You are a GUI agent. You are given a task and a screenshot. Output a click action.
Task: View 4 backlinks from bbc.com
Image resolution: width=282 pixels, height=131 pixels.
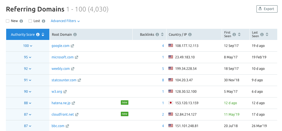tap(163, 126)
